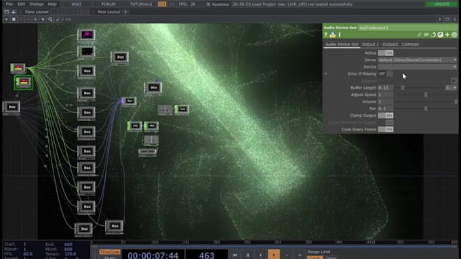Click the green UPDATE button
This screenshot has height=259, width=461.
(441, 4)
